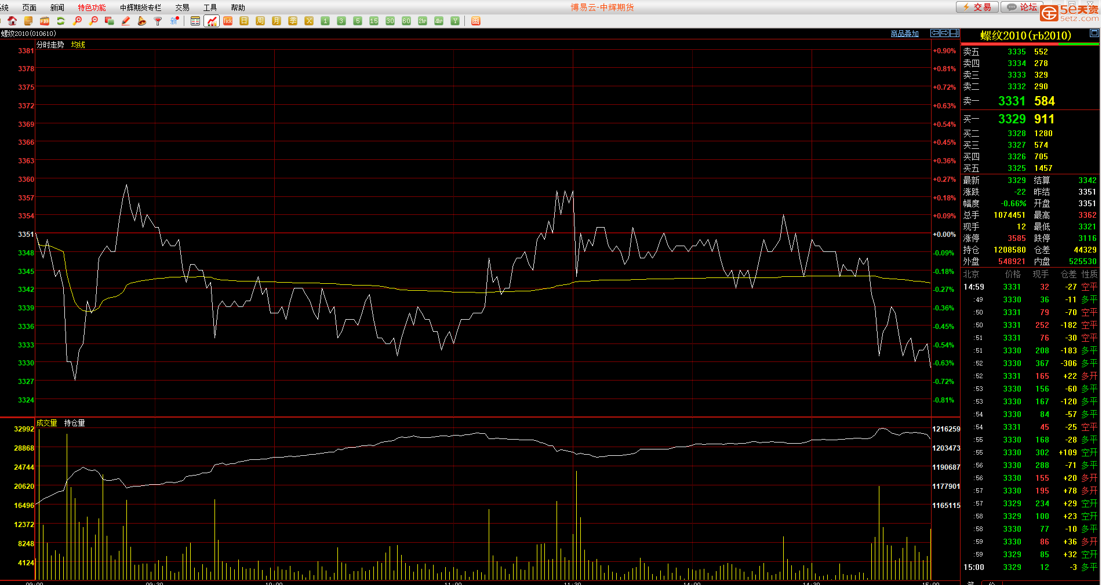Switch to 15-minute chart period
The width and height of the screenshot is (1102, 585).
(x=374, y=21)
